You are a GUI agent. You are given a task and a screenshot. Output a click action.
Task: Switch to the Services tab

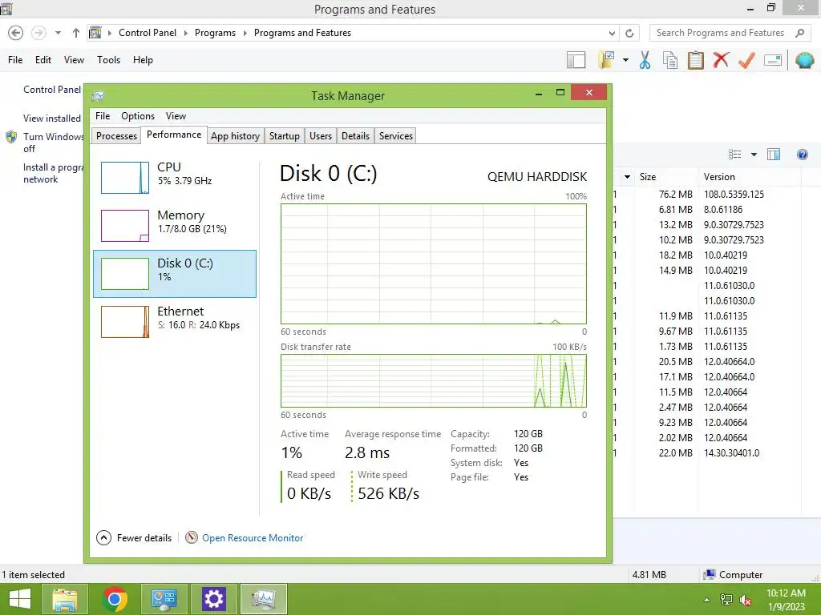(x=396, y=136)
